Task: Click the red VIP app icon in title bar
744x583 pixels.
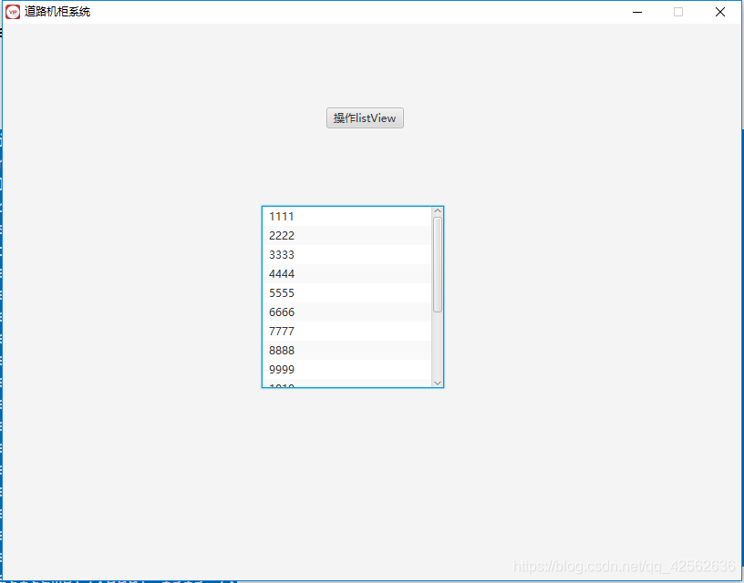Action: tap(13, 12)
